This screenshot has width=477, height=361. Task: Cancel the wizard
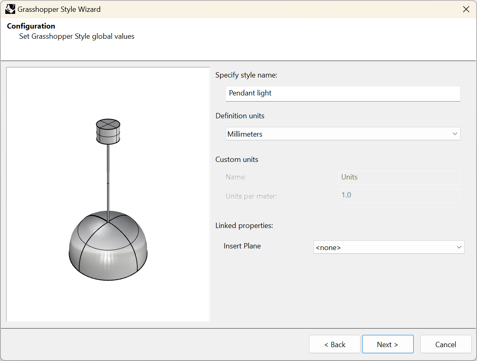pyautogui.click(x=446, y=344)
